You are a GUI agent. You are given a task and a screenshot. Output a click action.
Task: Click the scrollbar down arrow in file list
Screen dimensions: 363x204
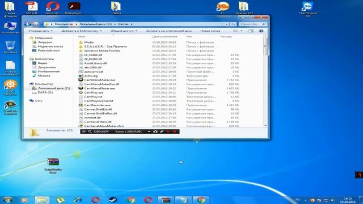(265, 126)
